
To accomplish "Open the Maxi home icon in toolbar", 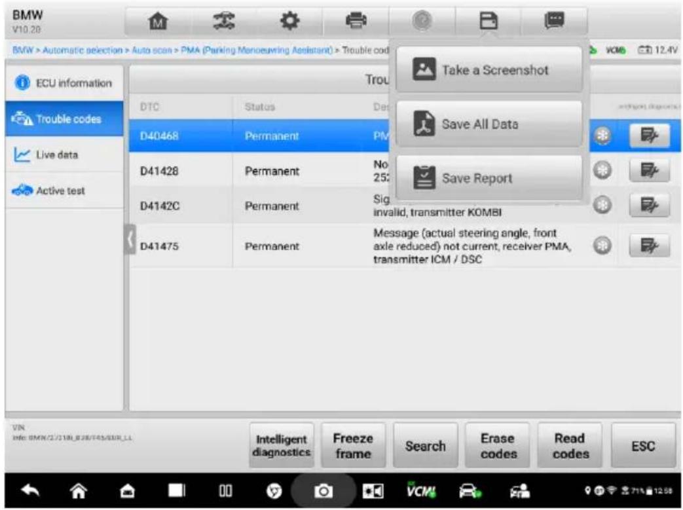I will 158,21.
